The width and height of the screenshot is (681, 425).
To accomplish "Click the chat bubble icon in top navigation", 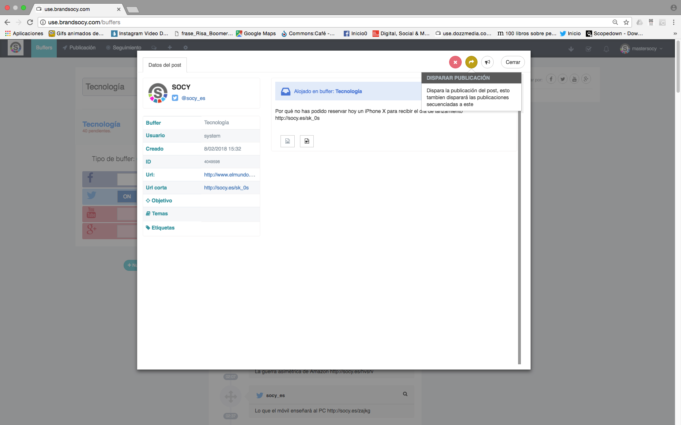I will click(x=154, y=48).
